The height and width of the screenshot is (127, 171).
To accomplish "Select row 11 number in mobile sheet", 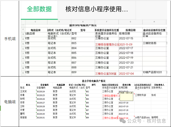I will [x=23, y=73].
